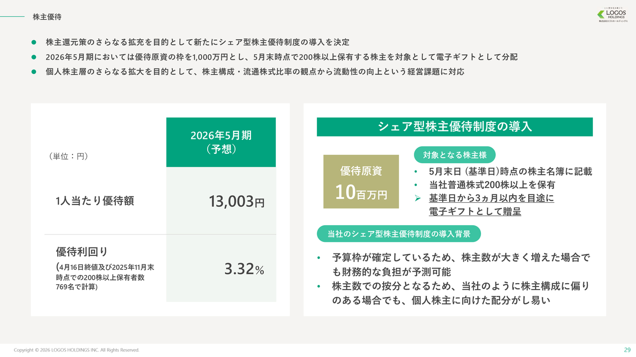Click the LOGOS HOLDINGS logo
Image resolution: width=636 pixels, height=357 pixels.
pyautogui.click(x=612, y=15)
